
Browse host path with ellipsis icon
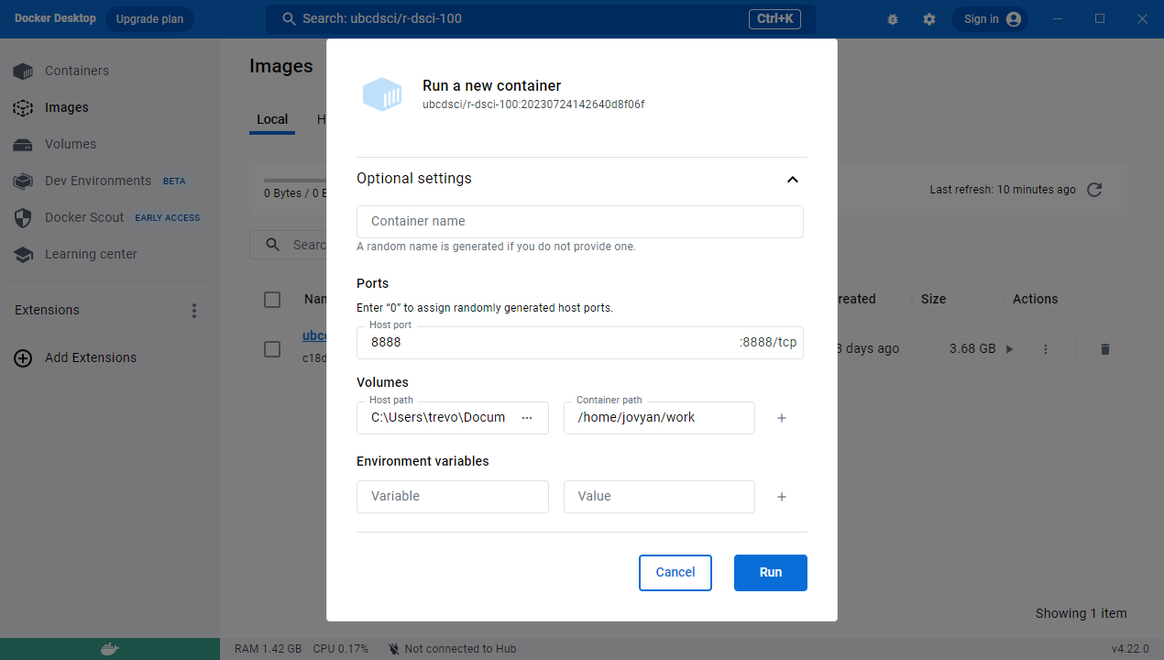point(527,418)
